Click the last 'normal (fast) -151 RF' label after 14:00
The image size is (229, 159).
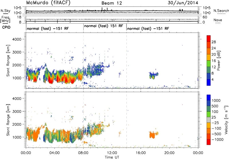[148, 28]
